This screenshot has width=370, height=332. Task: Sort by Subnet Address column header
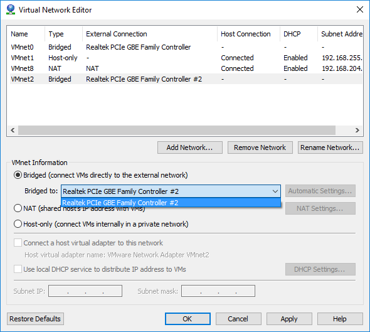click(340, 34)
